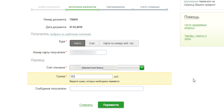The width and height of the screenshot is (224, 111).
Task: Open Часто задаваемые вопросы help link
Action: (x=195, y=27)
